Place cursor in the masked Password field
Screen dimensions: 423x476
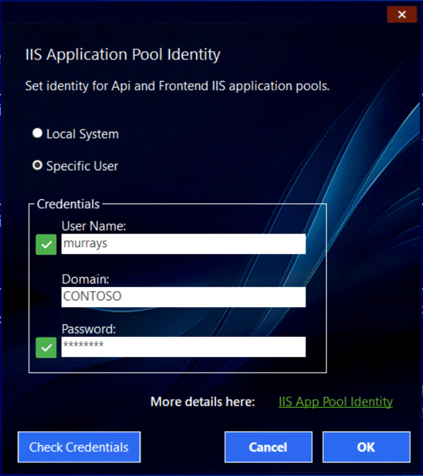(x=183, y=346)
